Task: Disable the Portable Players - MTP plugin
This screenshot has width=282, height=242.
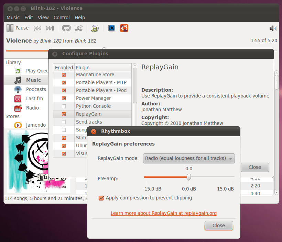Action: 64,83
